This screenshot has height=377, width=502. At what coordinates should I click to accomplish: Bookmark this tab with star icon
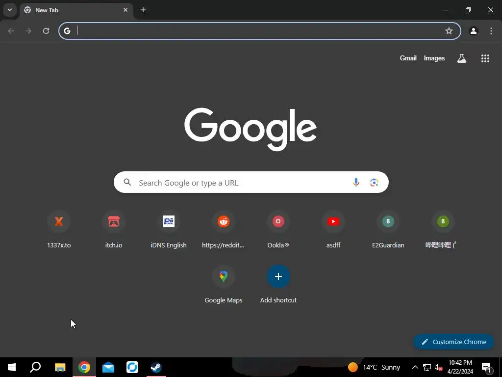[449, 31]
